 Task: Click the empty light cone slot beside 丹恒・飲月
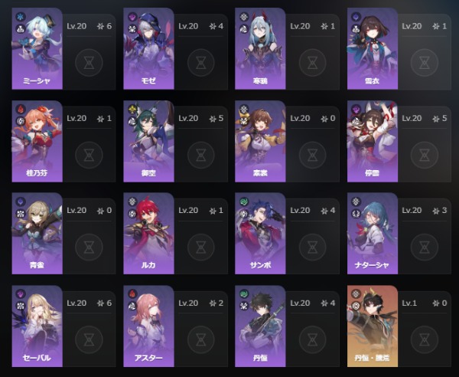pyautogui.click(x=425, y=339)
